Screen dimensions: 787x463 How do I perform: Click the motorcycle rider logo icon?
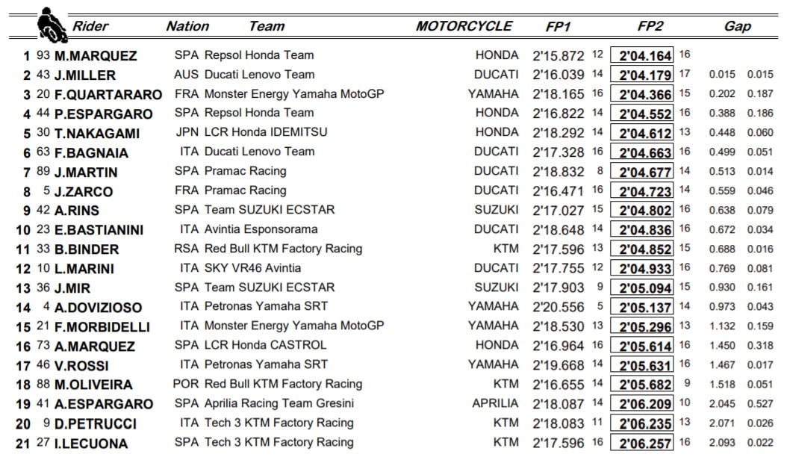(x=52, y=24)
